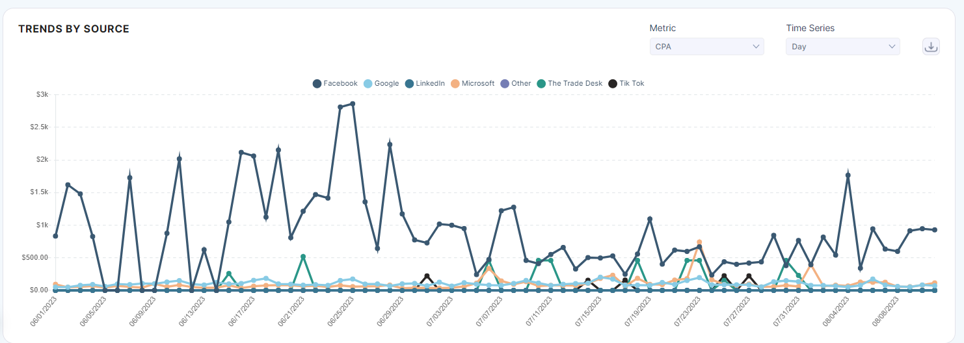Click the Microsoft orange legend dot

point(455,83)
